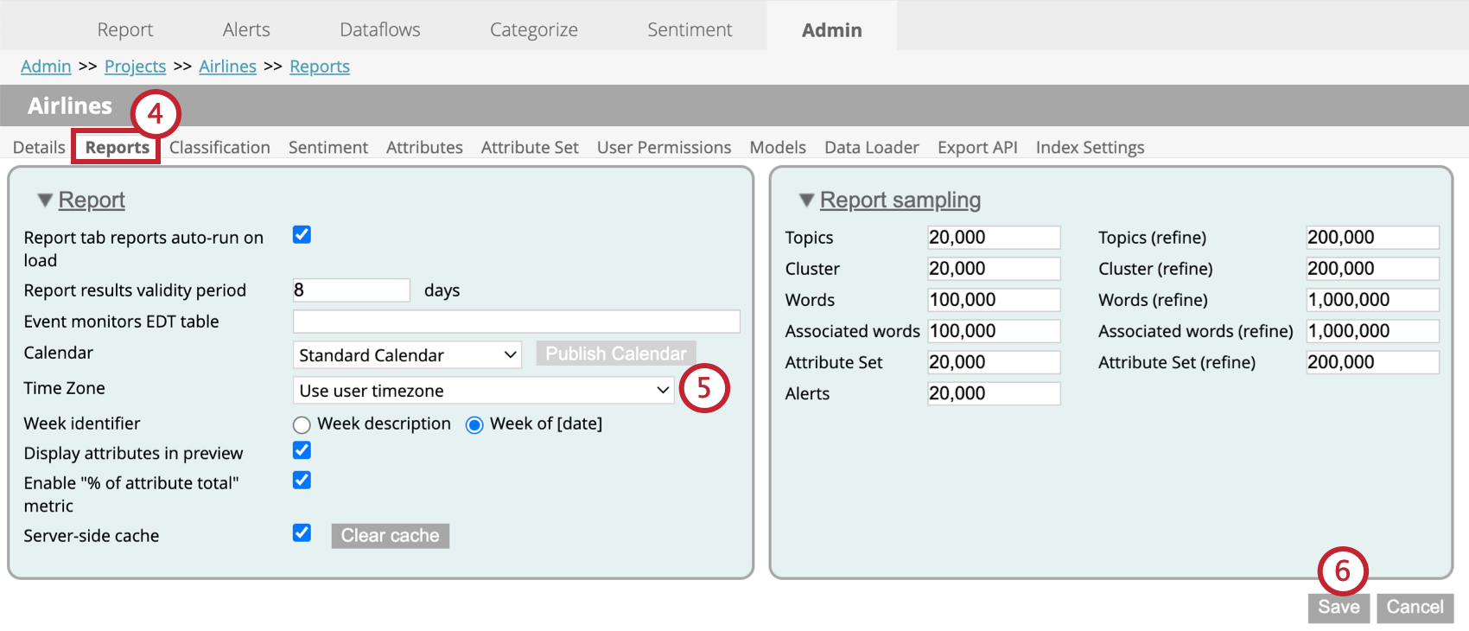The image size is (1469, 631).
Task: Open the Dataflows top tab
Action: click(379, 30)
